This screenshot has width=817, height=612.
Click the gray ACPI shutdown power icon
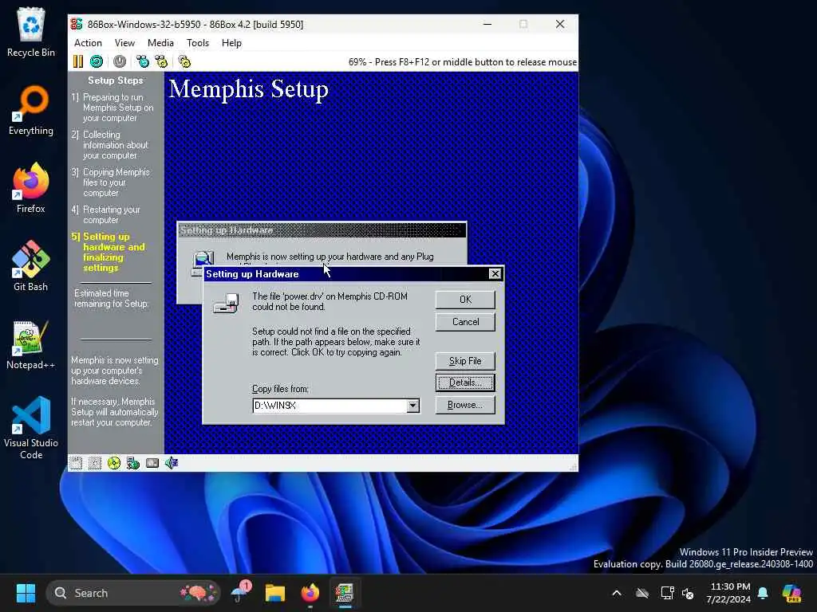coord(120,61)
